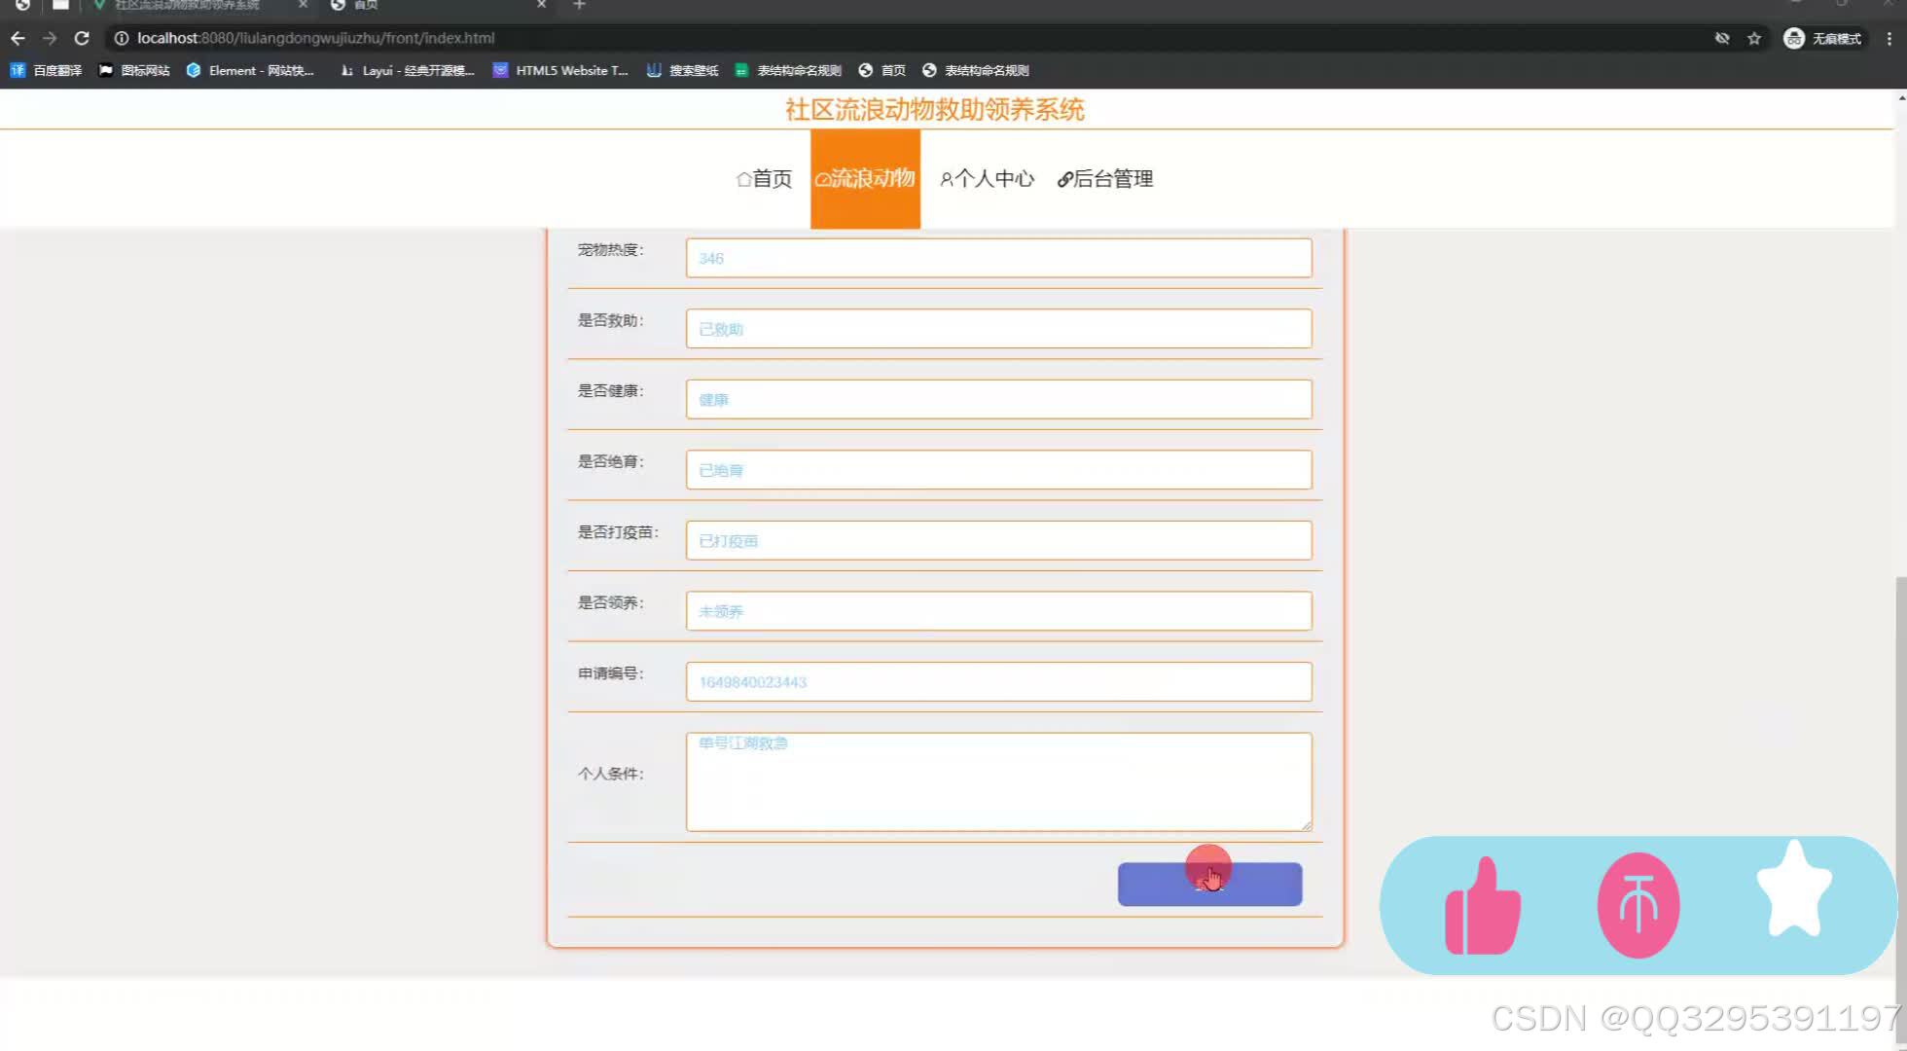Open 个人中心 navigation item
Image resolution: width=1907 pixels, height=1051 pixels.
click(x=987, y=179)
